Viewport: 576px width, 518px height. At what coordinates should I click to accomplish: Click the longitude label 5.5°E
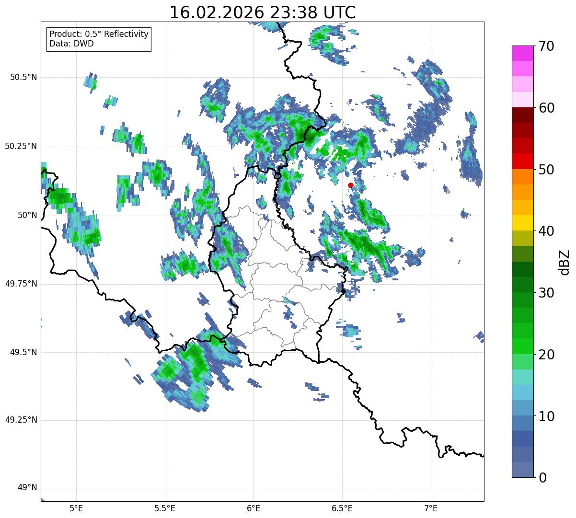[x=165, y=508]
